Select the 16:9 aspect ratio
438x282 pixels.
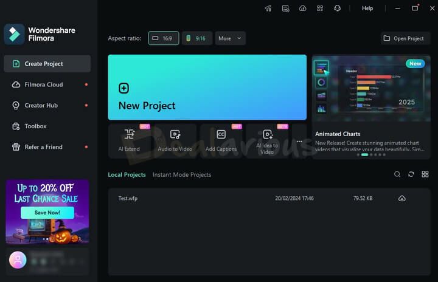pos(164,38)
